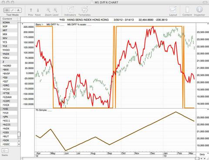Open the Layout toolbar icon
209x160 pixels.
173,10
